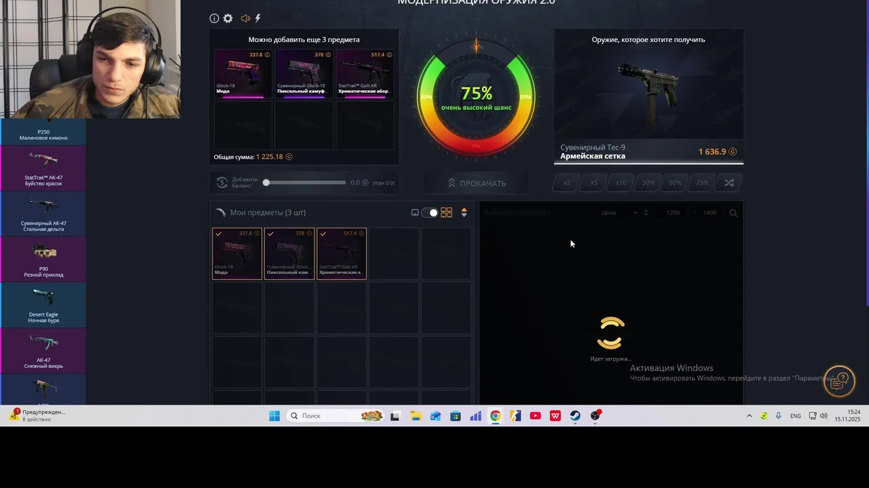
Task: Open Outlook mail icon in taskbar
Action: tap(435, 416)
